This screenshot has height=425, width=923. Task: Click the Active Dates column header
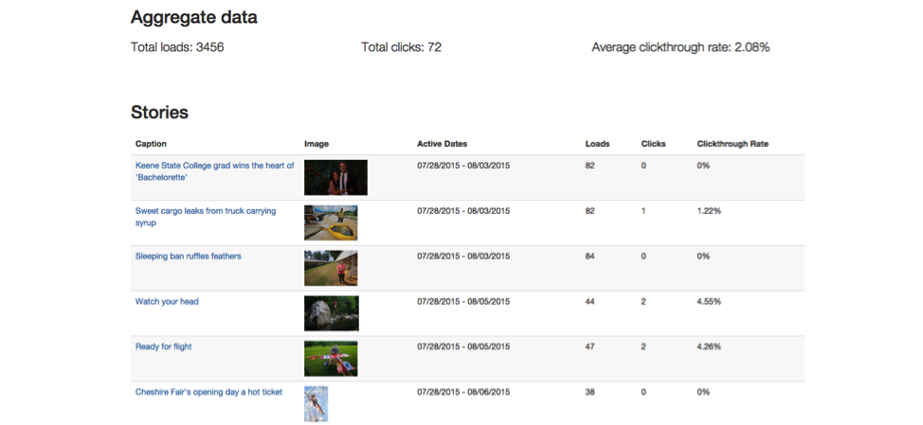point(443,144)
